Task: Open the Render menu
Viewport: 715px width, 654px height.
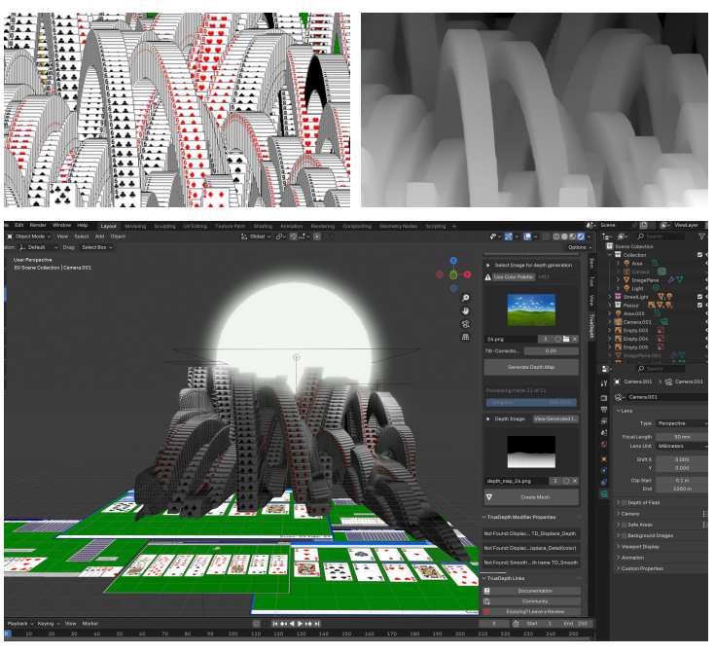Action: tap(38, 226)
